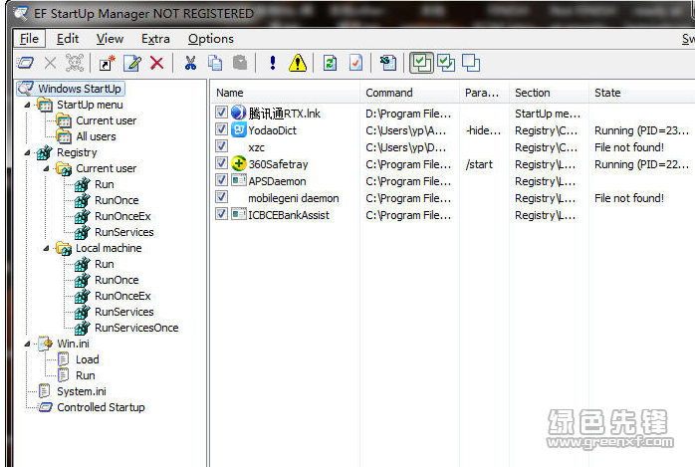Click the red X delete icon

coord(157,63)
